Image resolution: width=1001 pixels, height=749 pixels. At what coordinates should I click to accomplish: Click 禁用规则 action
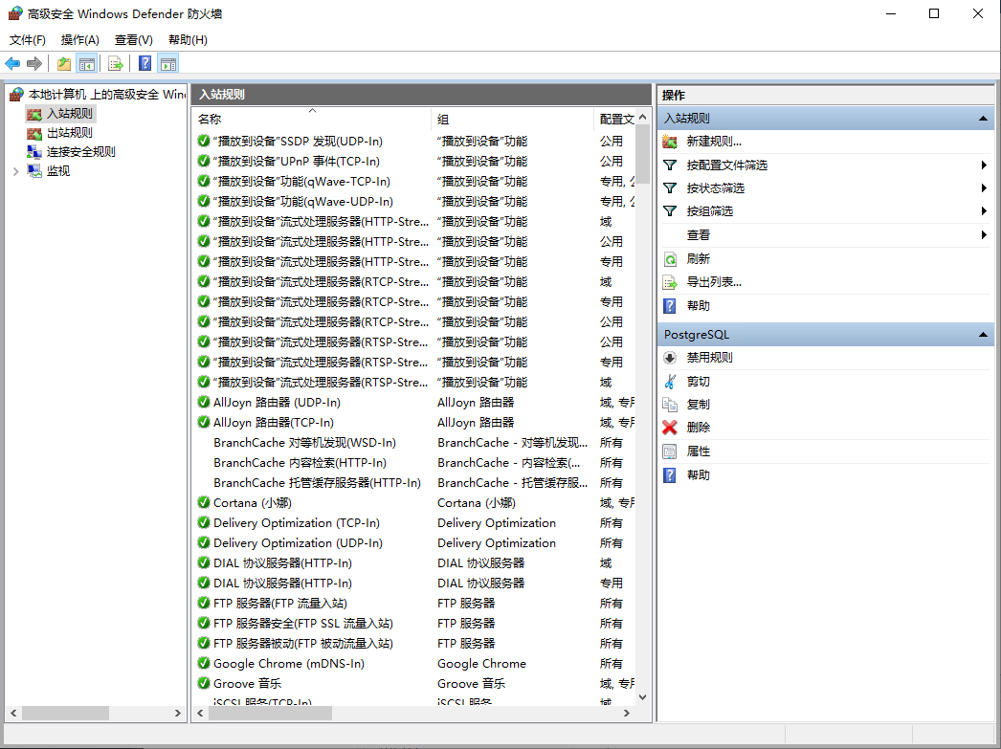709,358
